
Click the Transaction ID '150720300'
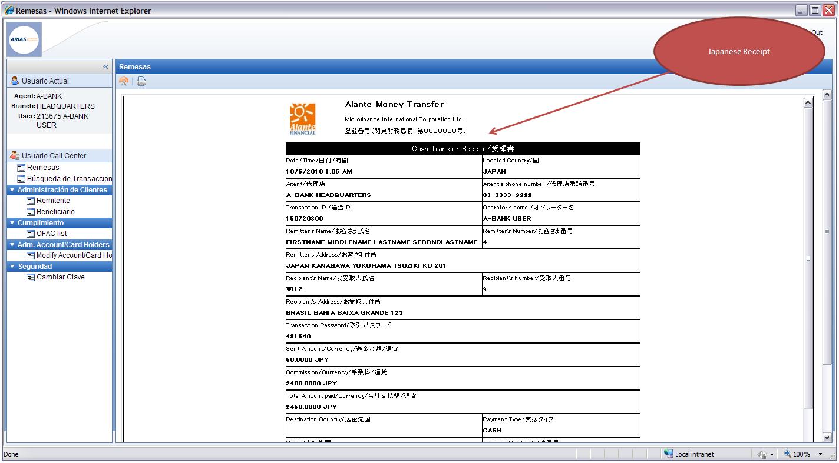point(305,219)
